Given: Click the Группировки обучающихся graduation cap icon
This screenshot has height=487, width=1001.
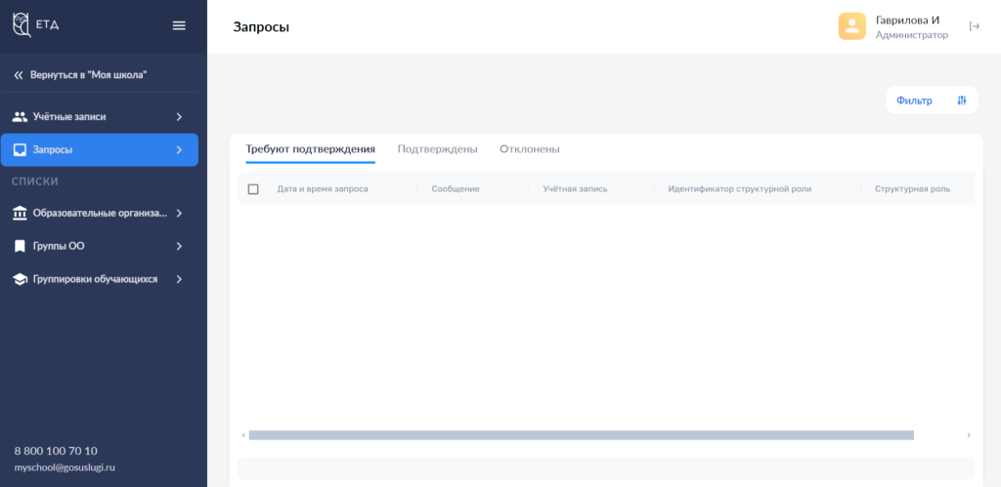Looking at the screenshot, I should click(x=20, y=279).
